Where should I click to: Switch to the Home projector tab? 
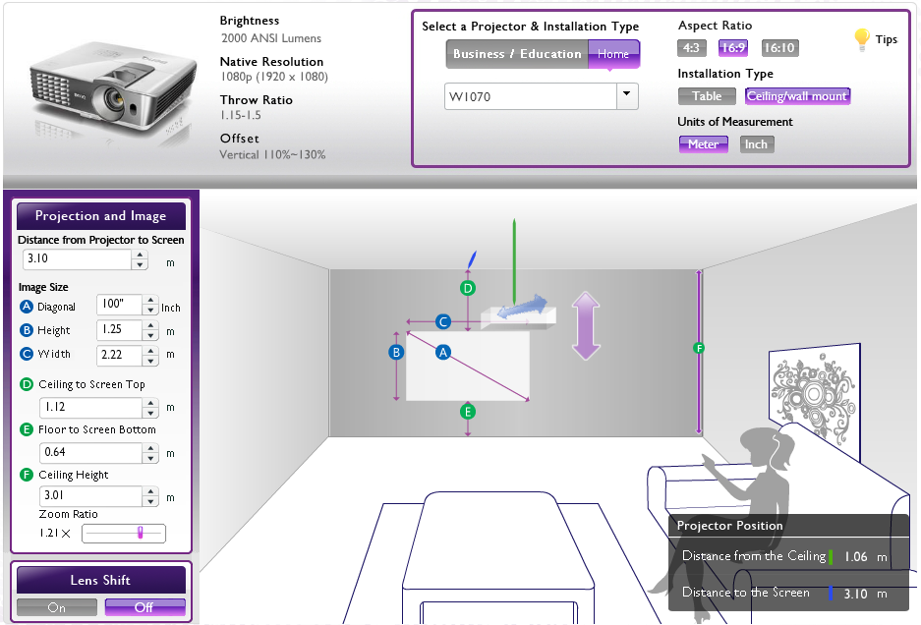coord(613,54)
